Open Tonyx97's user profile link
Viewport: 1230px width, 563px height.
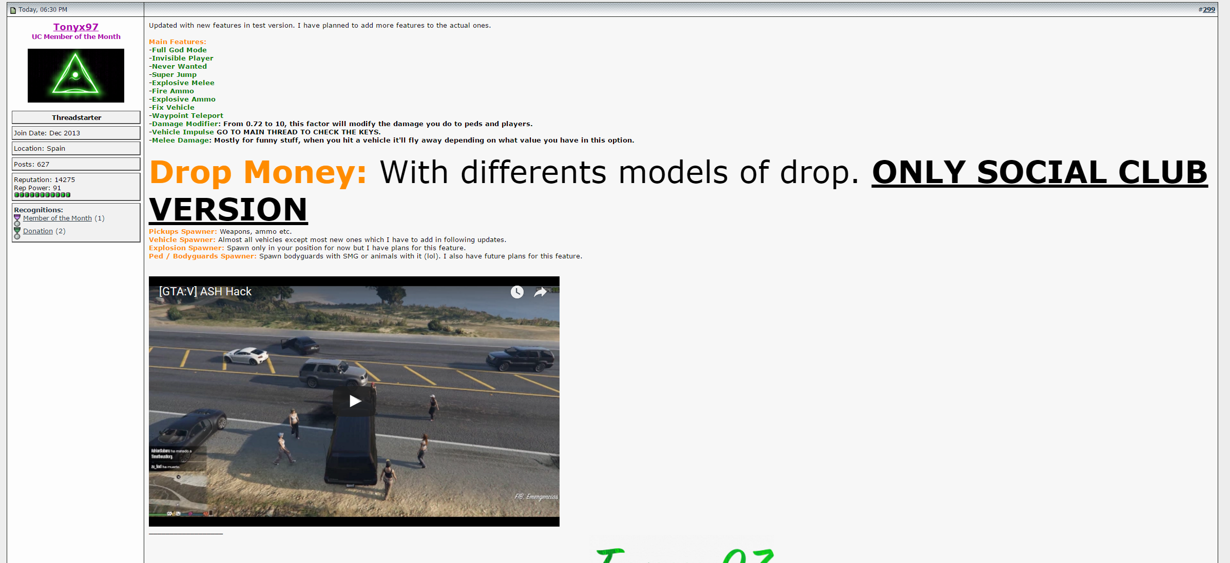coord(76,27)
